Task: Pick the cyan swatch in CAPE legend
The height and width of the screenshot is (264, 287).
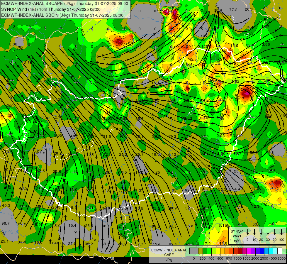Action: pyautogui.click(x=271, y=251)
